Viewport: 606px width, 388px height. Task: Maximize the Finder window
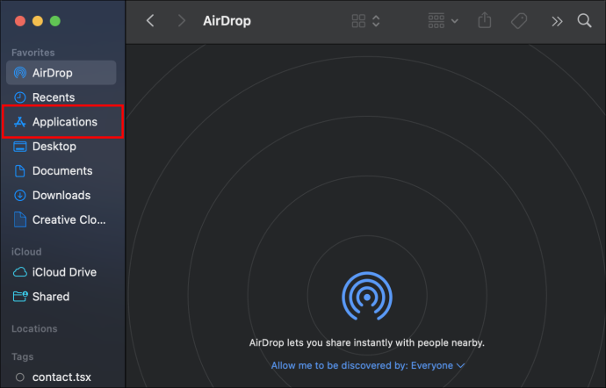pos(55,21)
